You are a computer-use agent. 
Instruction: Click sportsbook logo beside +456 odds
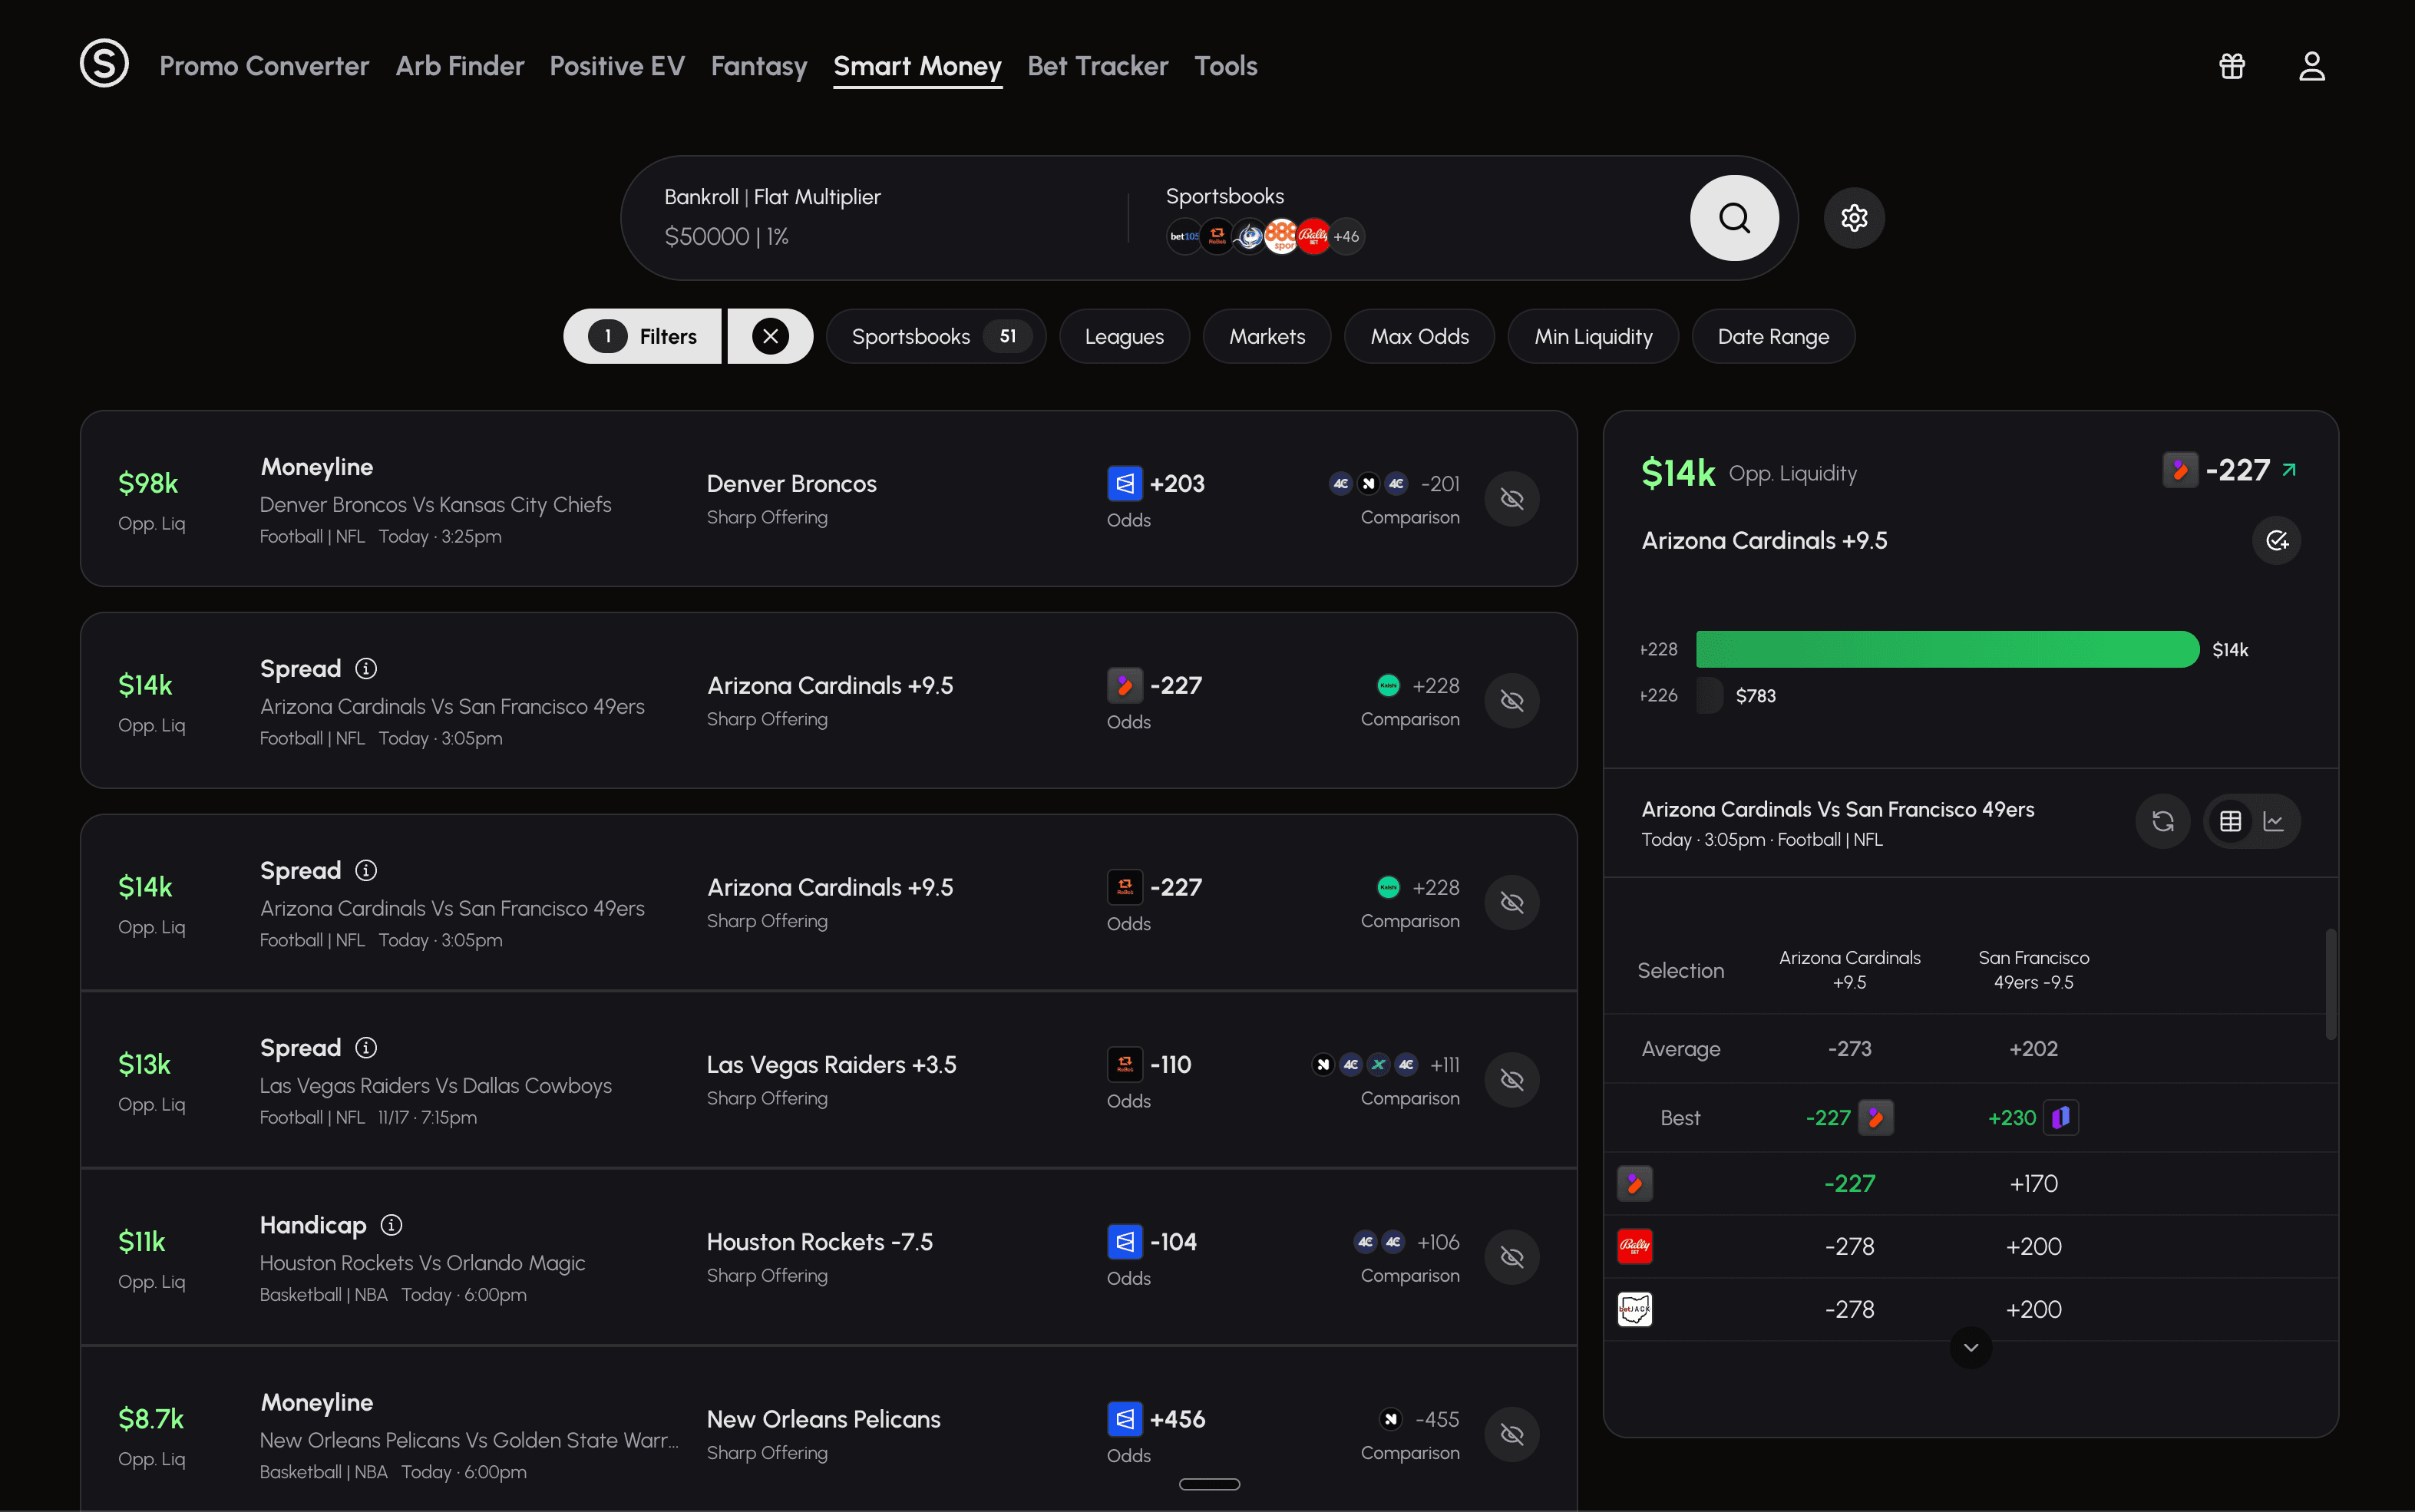1124,1418
